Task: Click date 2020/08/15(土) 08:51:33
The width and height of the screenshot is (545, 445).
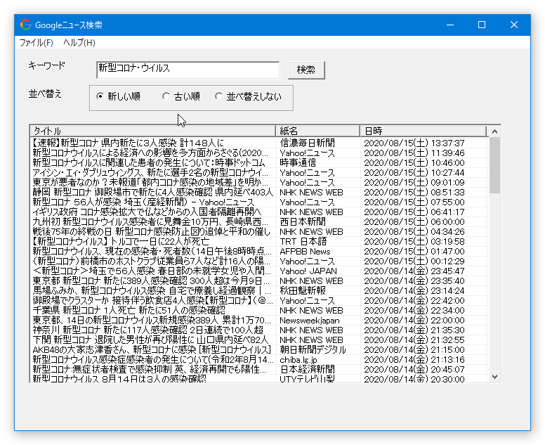Action: (414, 192)
